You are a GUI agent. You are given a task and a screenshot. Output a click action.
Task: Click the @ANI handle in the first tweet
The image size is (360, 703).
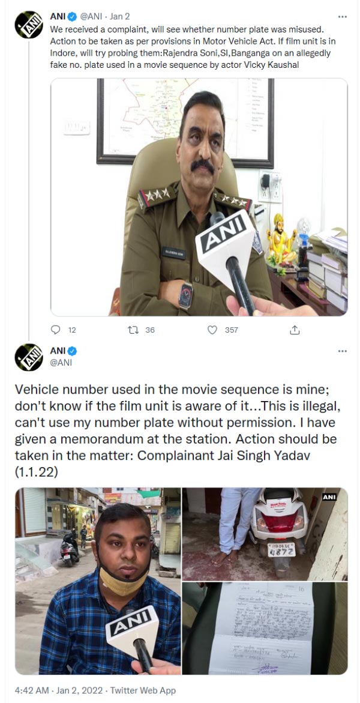coord(94,19)
